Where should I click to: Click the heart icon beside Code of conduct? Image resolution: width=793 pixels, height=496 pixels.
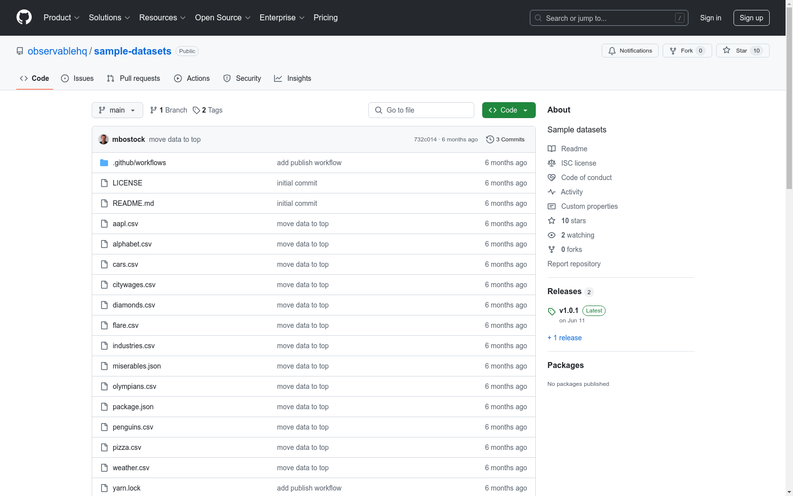tap(552, 178)
